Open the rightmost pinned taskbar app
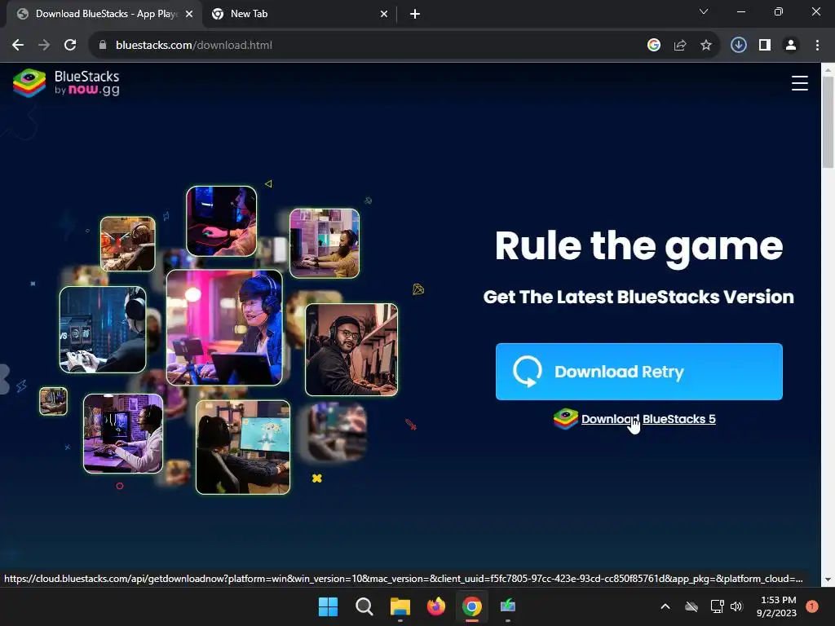This screenshot has width=835, height=626. tap(508, 606)
